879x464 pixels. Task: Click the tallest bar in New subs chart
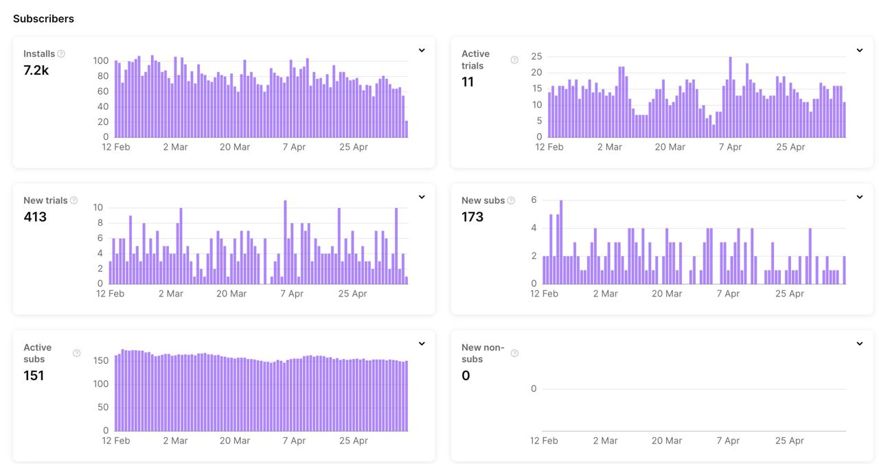[x=561, y=242]
